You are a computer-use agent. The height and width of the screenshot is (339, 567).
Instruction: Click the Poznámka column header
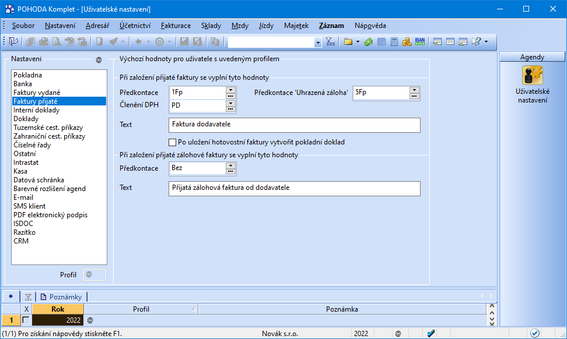(342, 309)
